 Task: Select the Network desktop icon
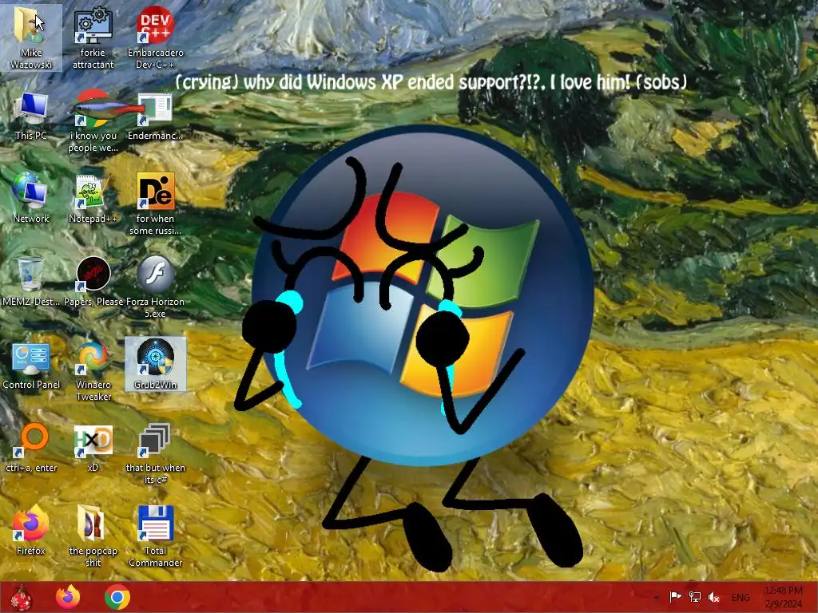point(30,198)
